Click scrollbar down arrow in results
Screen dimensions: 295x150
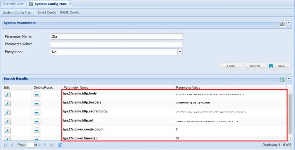pyautogui.click(x=290, y=138)
